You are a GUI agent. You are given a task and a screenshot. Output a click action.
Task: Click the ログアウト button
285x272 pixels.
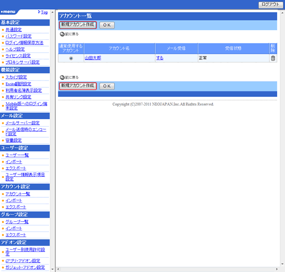click(x=271, y=5)
